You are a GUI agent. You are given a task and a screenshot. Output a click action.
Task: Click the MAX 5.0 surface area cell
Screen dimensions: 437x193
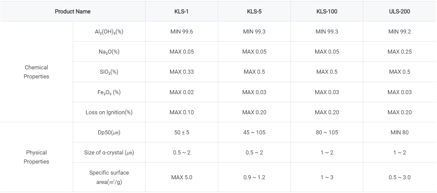point(182,177)
